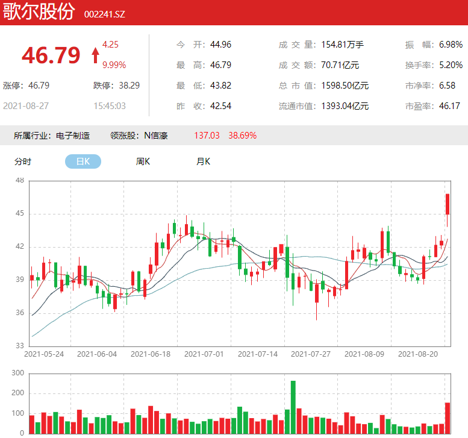
Task: Click the x-axis date label 2021-06-04
Action: tap(97, 354)
